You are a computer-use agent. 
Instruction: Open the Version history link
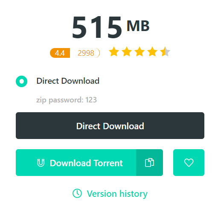117,194
